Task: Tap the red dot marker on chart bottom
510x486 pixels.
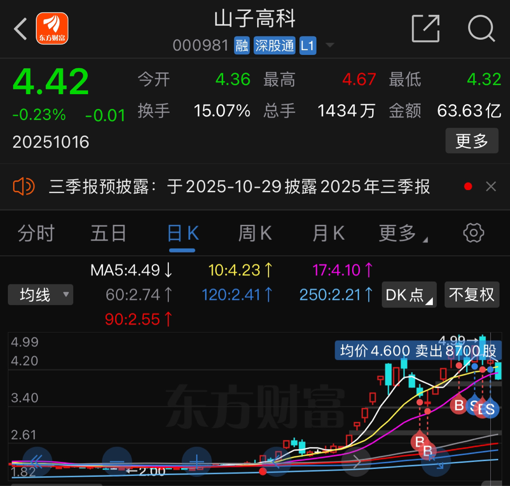Action: click(x=263, y=472)
